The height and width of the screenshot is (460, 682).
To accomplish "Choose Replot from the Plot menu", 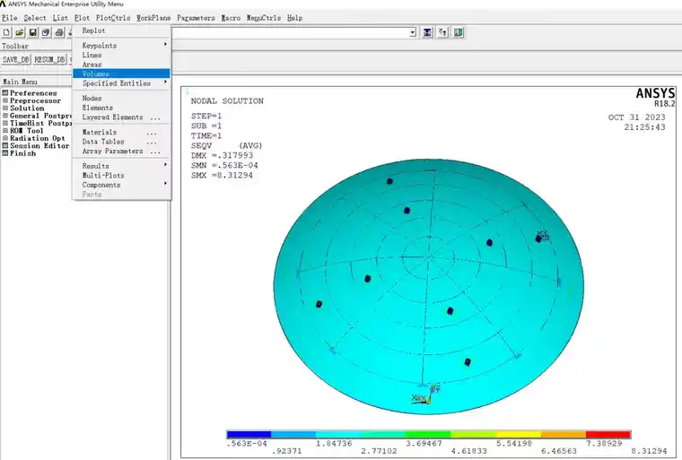I will click(121, 30).
